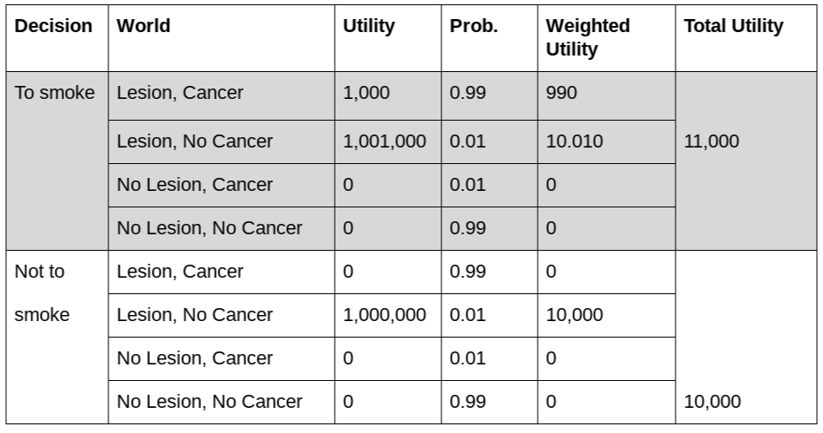Select the To smoke decision cell

55,93
